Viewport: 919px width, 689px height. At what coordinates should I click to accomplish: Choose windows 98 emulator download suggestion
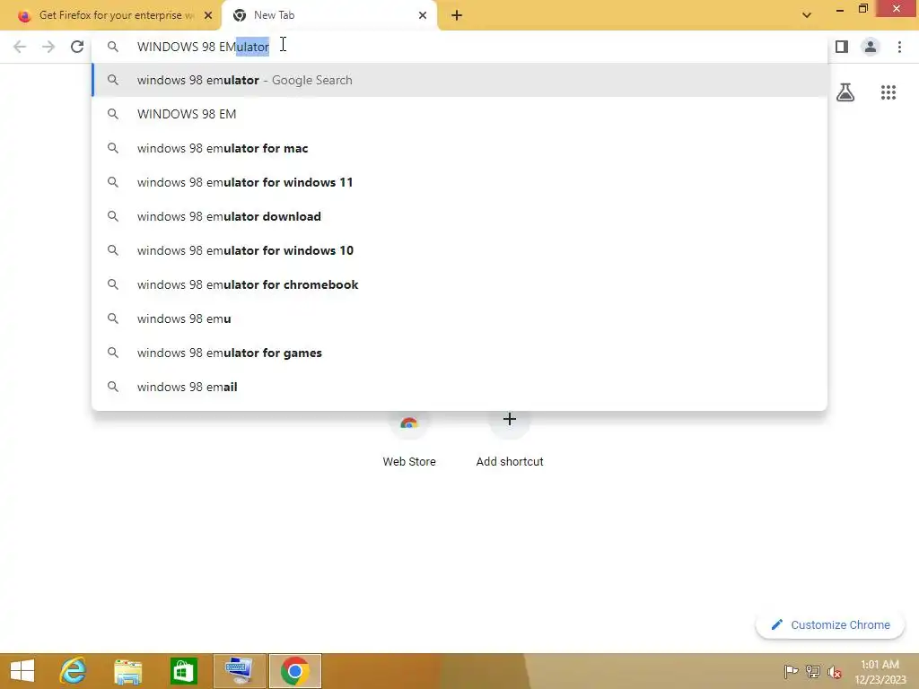pos(459,216)
